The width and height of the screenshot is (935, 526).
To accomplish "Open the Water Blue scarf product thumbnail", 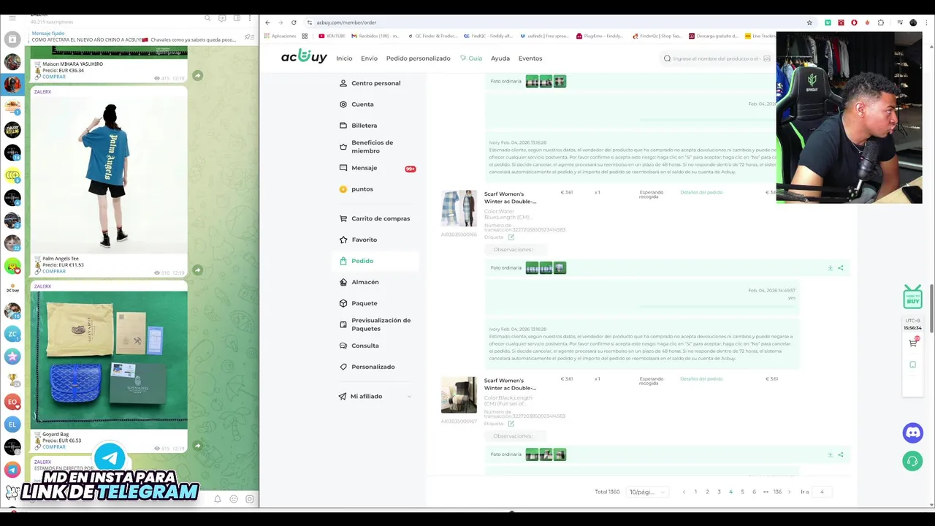I will (459, 208).
